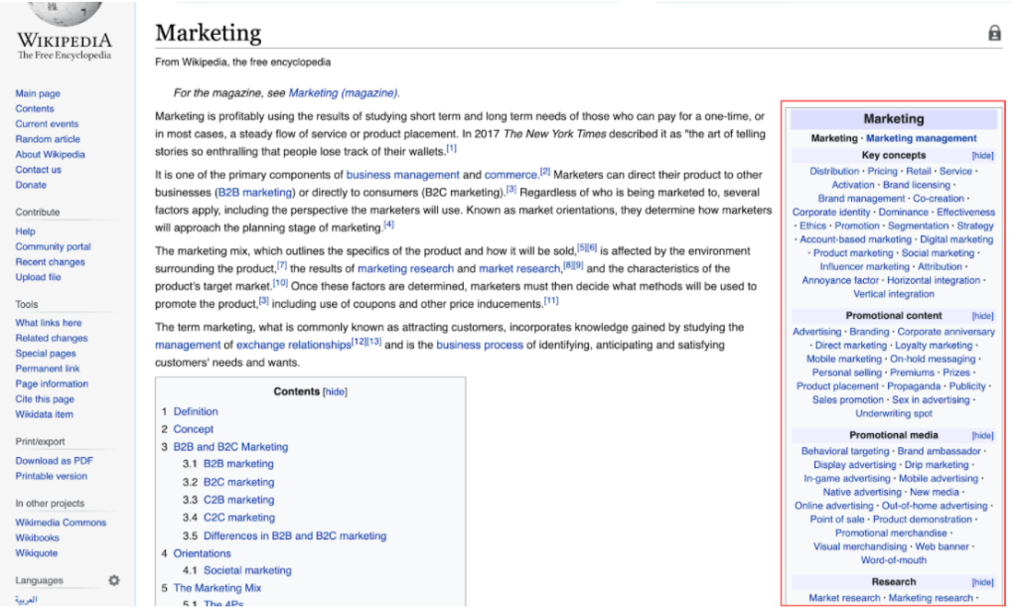Open Current events link
Screen dimensions: 1017x610
(47, 124)
